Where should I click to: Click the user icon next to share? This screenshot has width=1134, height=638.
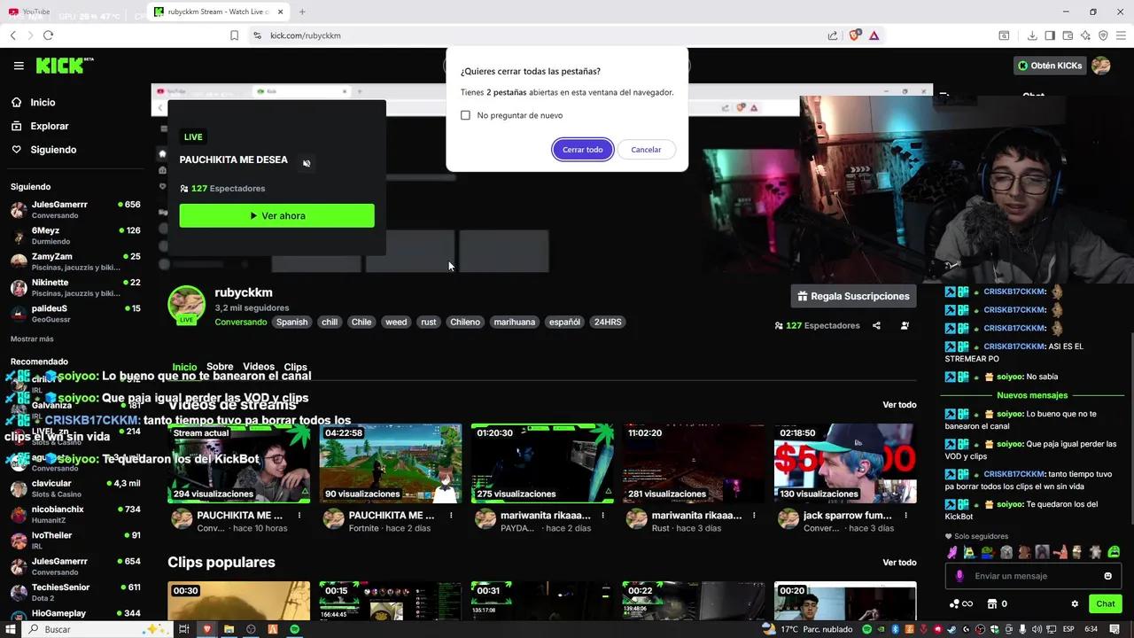point(905,325)
